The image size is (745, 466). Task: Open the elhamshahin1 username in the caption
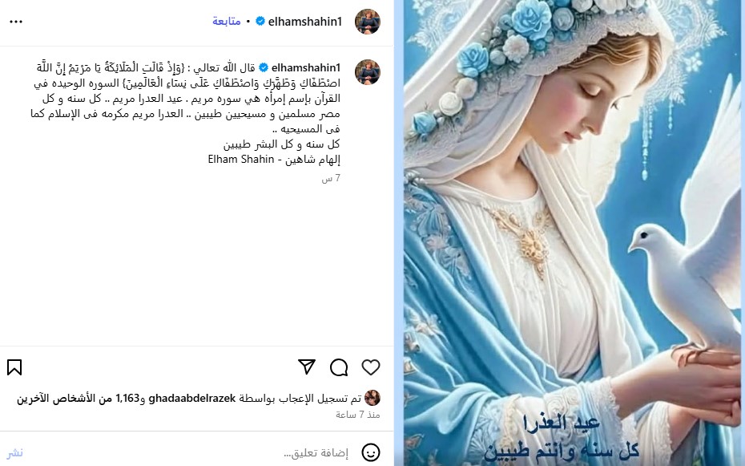pyautogui.click(x=306, y=67)
